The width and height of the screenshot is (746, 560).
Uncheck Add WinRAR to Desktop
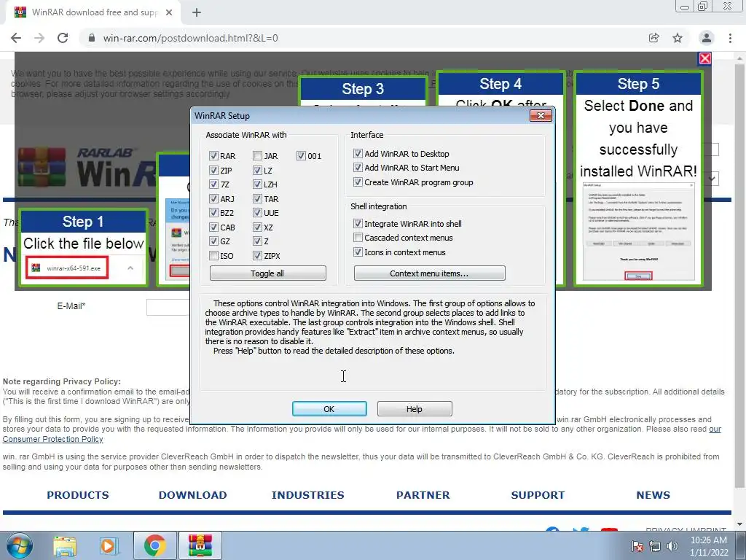[x=358, y=153]
